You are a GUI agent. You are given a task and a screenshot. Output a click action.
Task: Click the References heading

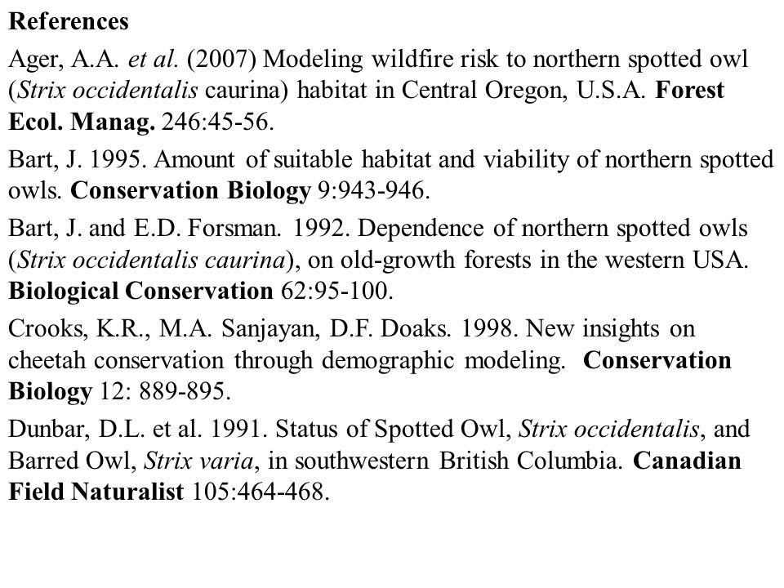coord(69,21)
